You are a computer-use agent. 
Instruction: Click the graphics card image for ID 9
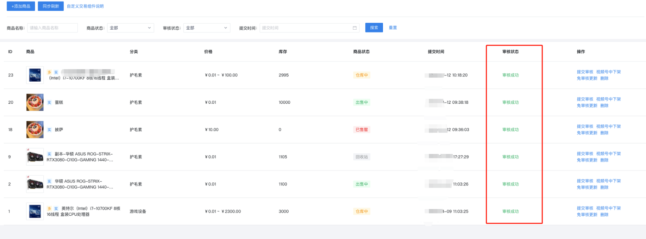tap(35, 157)
